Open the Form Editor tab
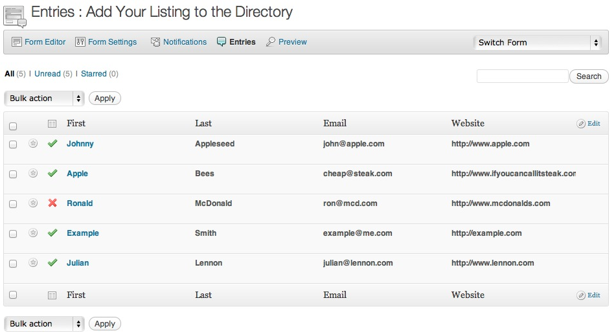This screenshot has height=333, width=616. (39, 42)
